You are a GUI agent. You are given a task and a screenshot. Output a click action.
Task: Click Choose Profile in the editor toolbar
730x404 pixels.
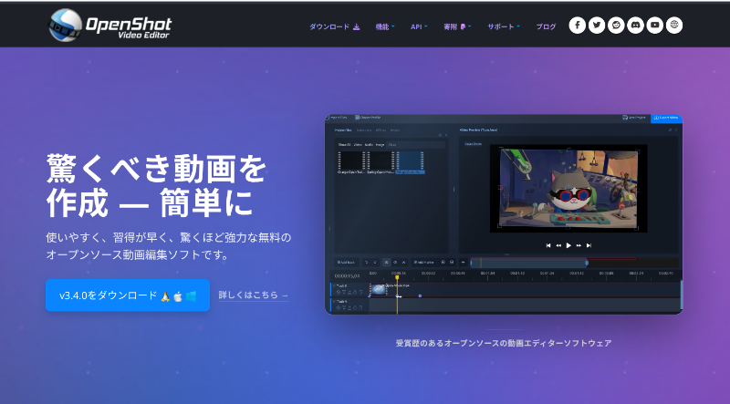tap(369, 118)
